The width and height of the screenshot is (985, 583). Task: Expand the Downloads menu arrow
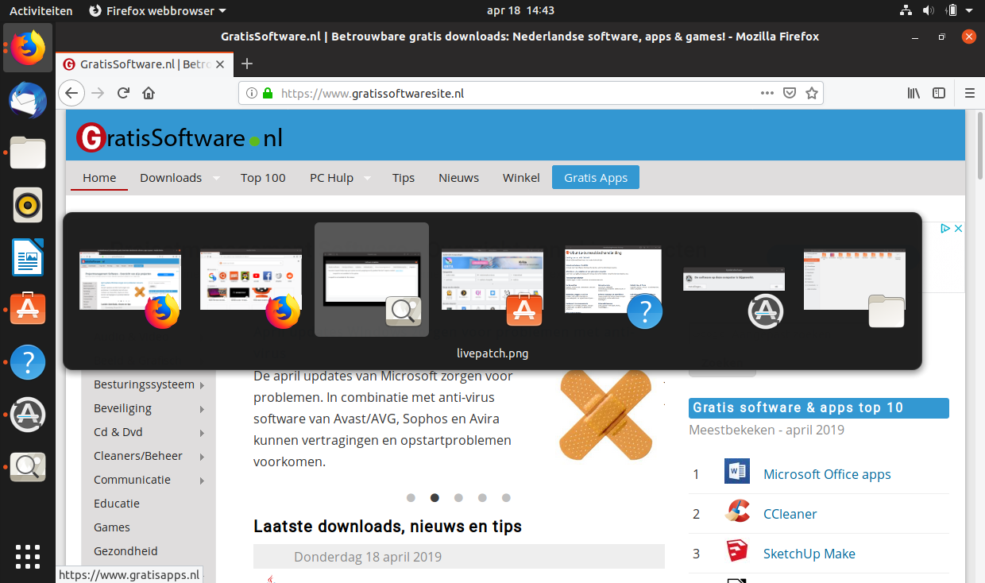click(216, 178)
